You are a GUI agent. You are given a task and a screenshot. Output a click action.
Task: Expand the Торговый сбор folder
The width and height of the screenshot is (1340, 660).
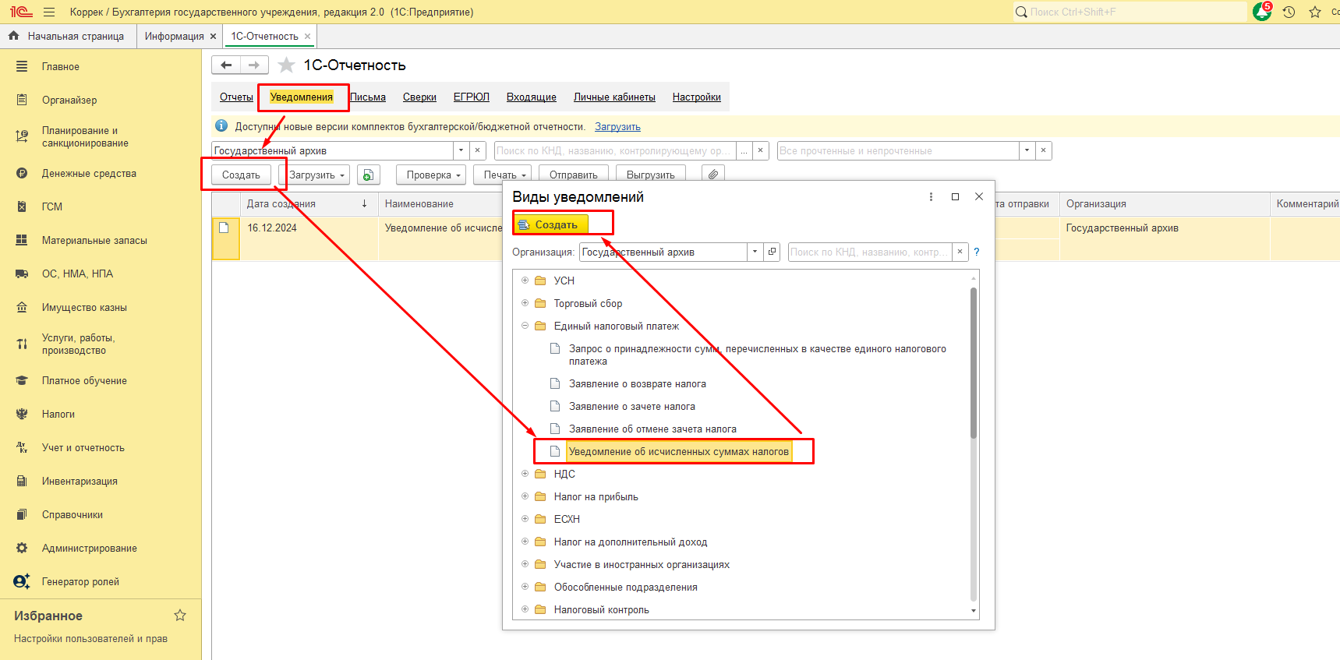[x=525, y=303]
